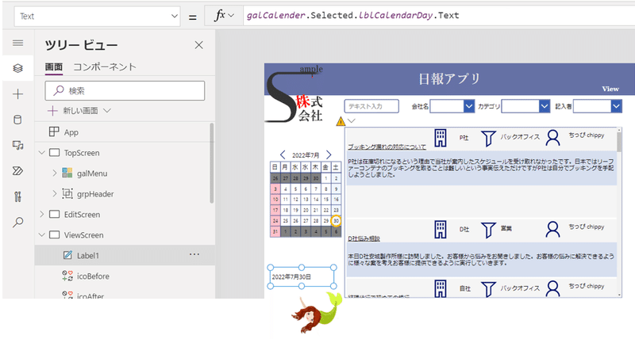
Task: Expand the grpHeader group
Action: click(55, 194)
